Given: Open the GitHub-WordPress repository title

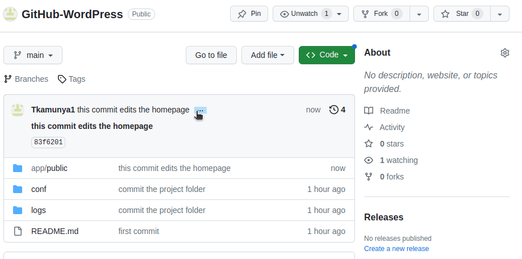Looking at the screenshot, I should (x=72, y=14).
